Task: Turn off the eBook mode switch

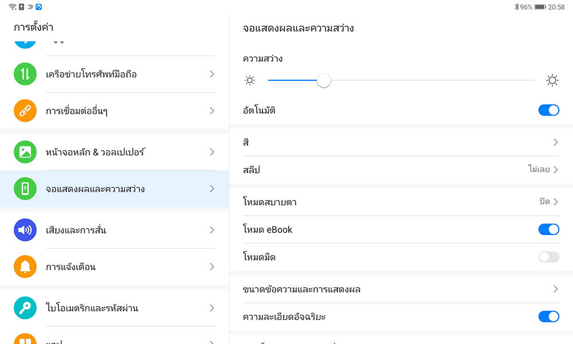Action: [548, 229]
